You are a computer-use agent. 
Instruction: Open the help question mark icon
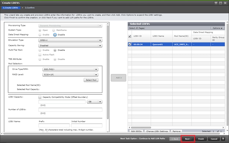[223, 139]
